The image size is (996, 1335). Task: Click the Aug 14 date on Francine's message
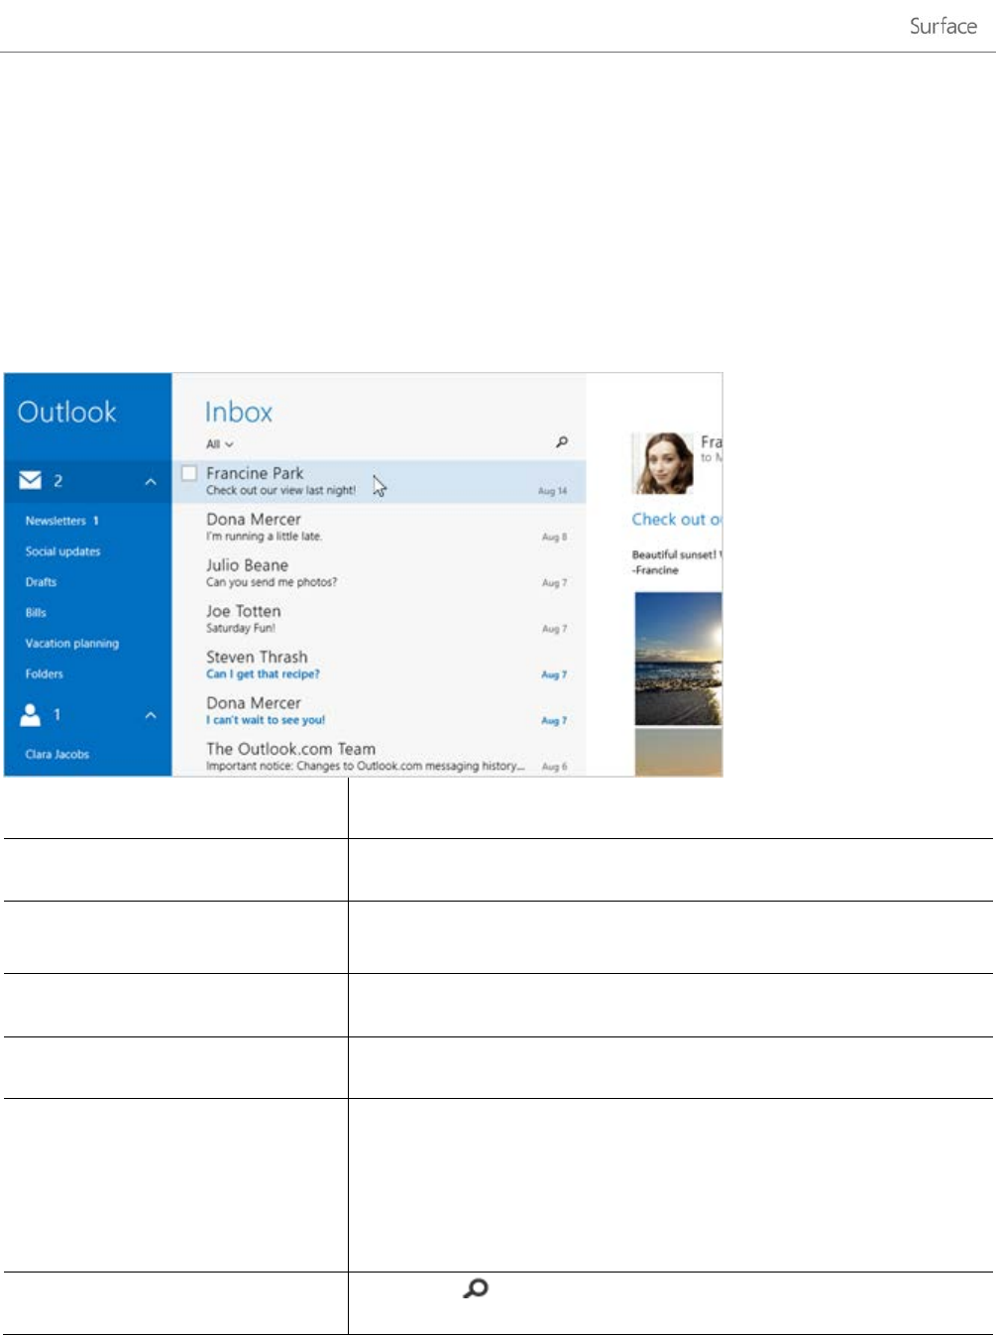[553, 491]
